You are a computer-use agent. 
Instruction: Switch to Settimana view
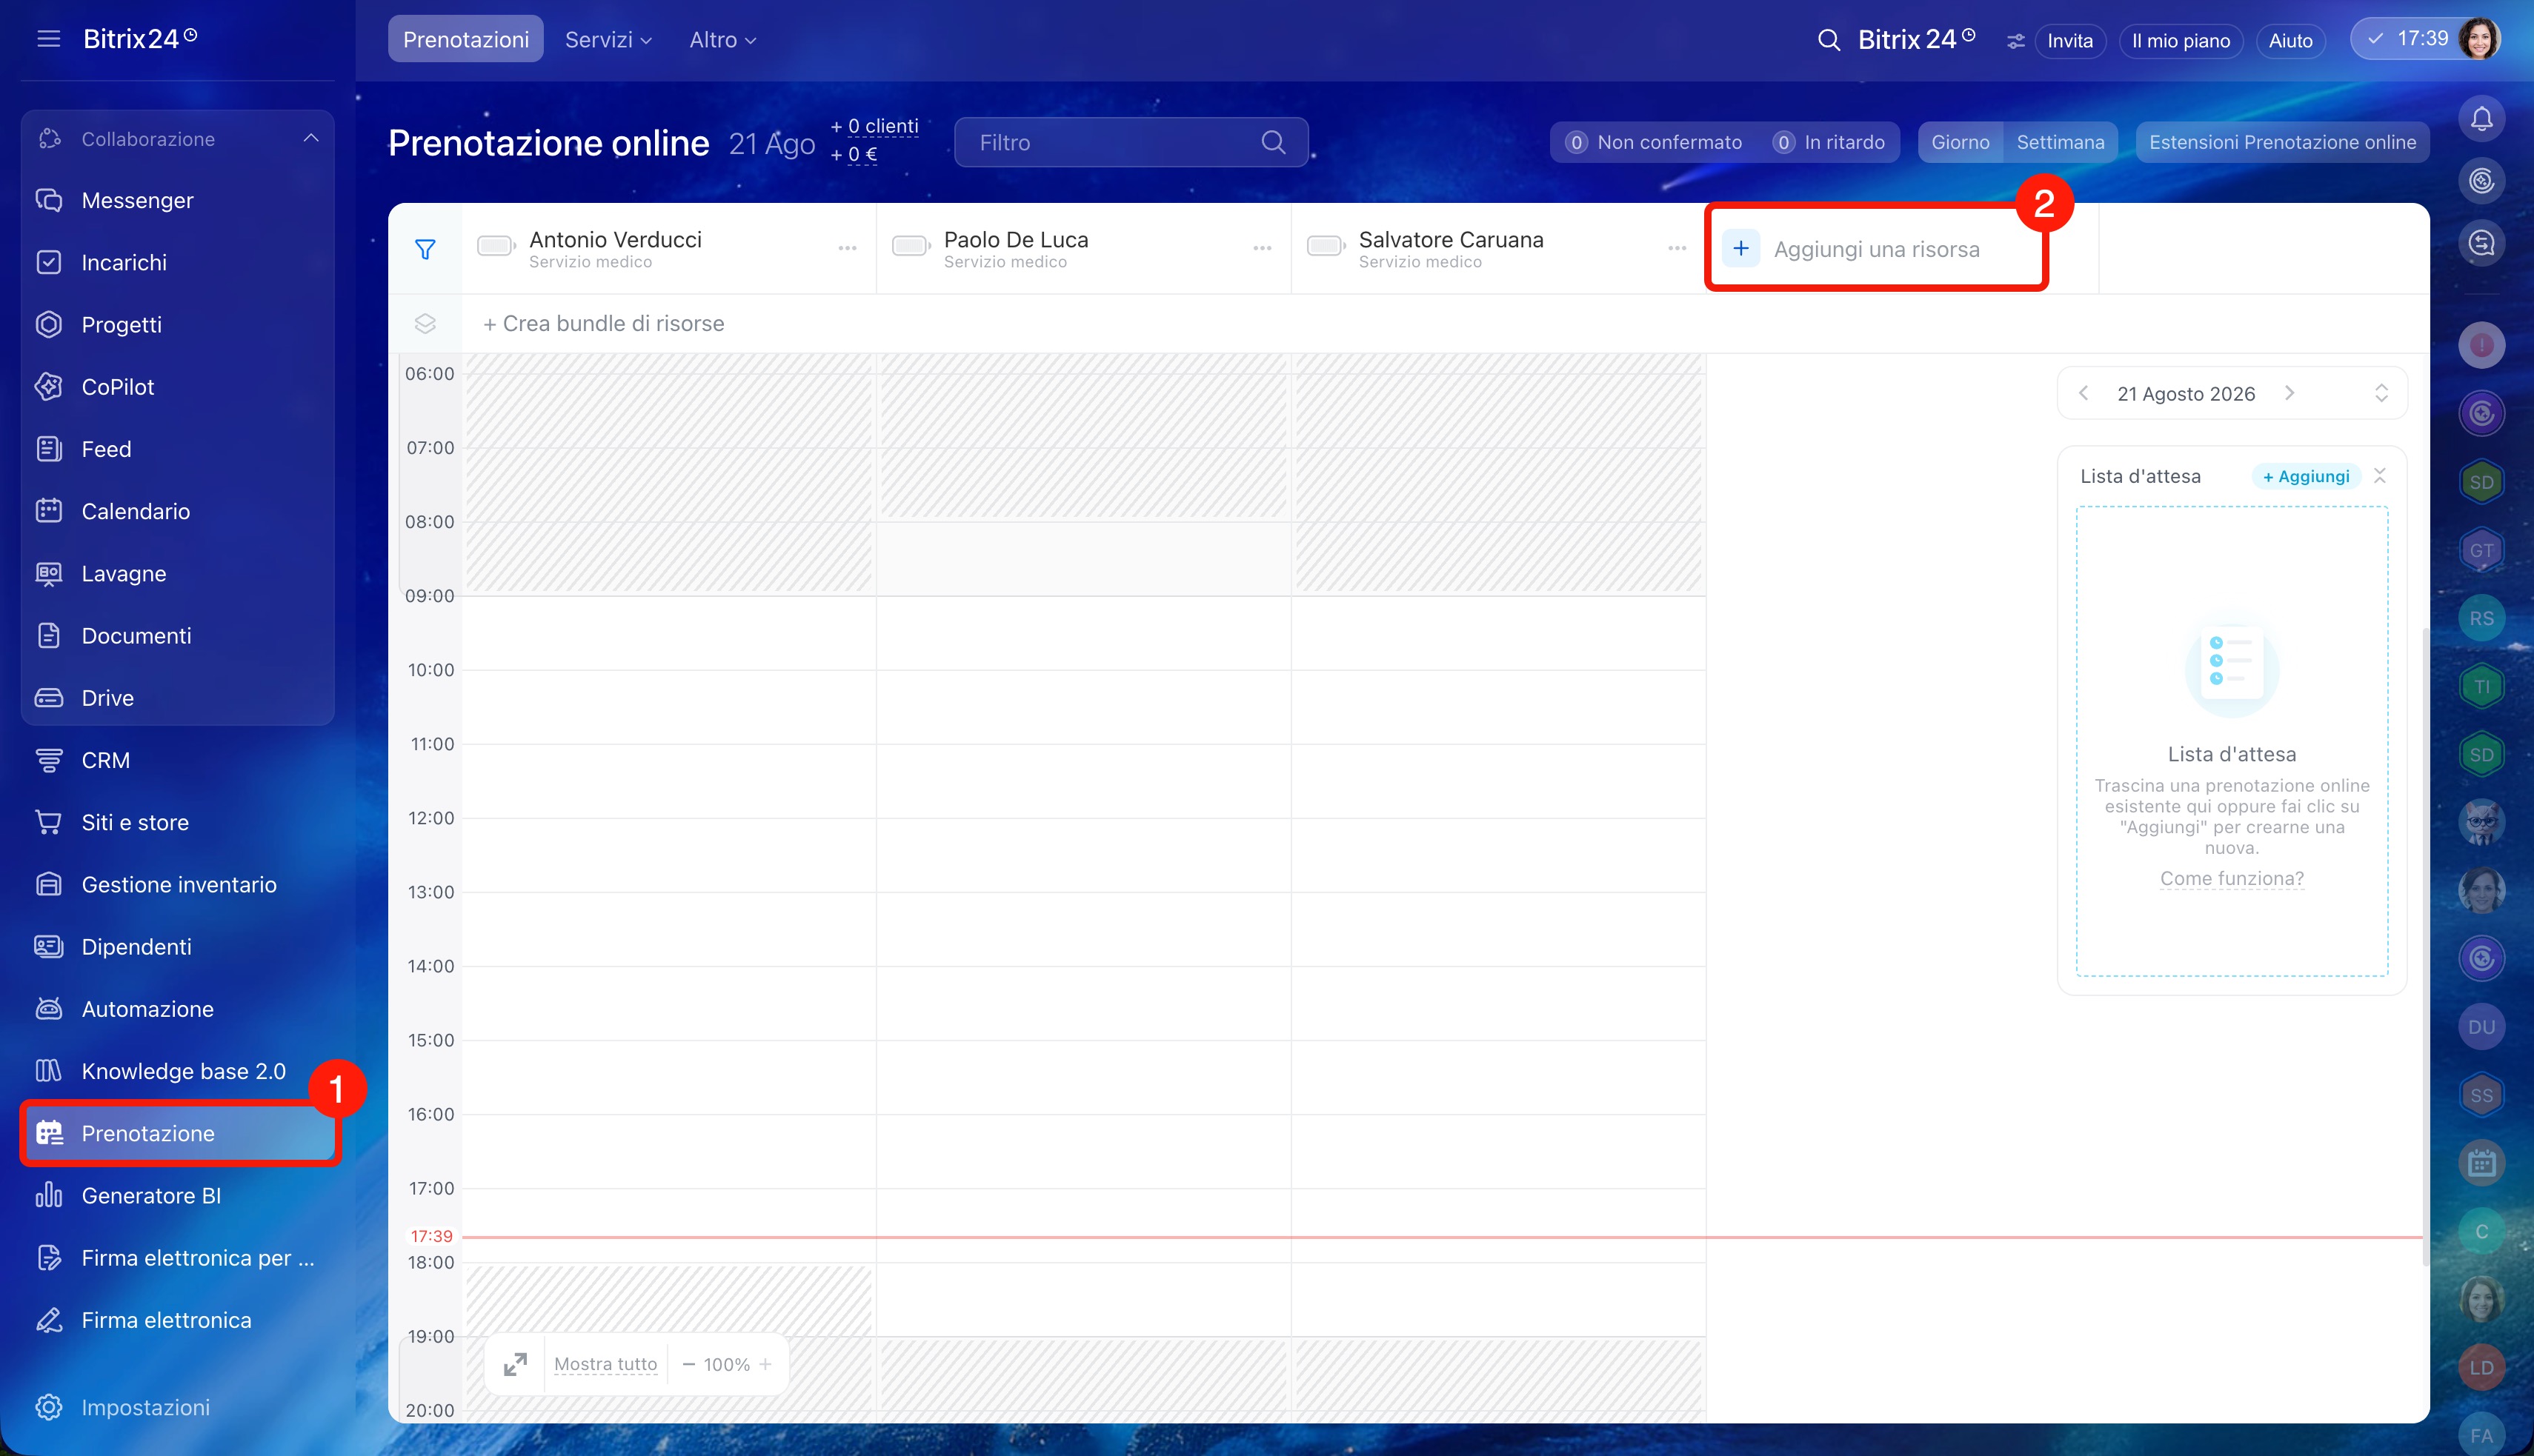pos(2060,142)
